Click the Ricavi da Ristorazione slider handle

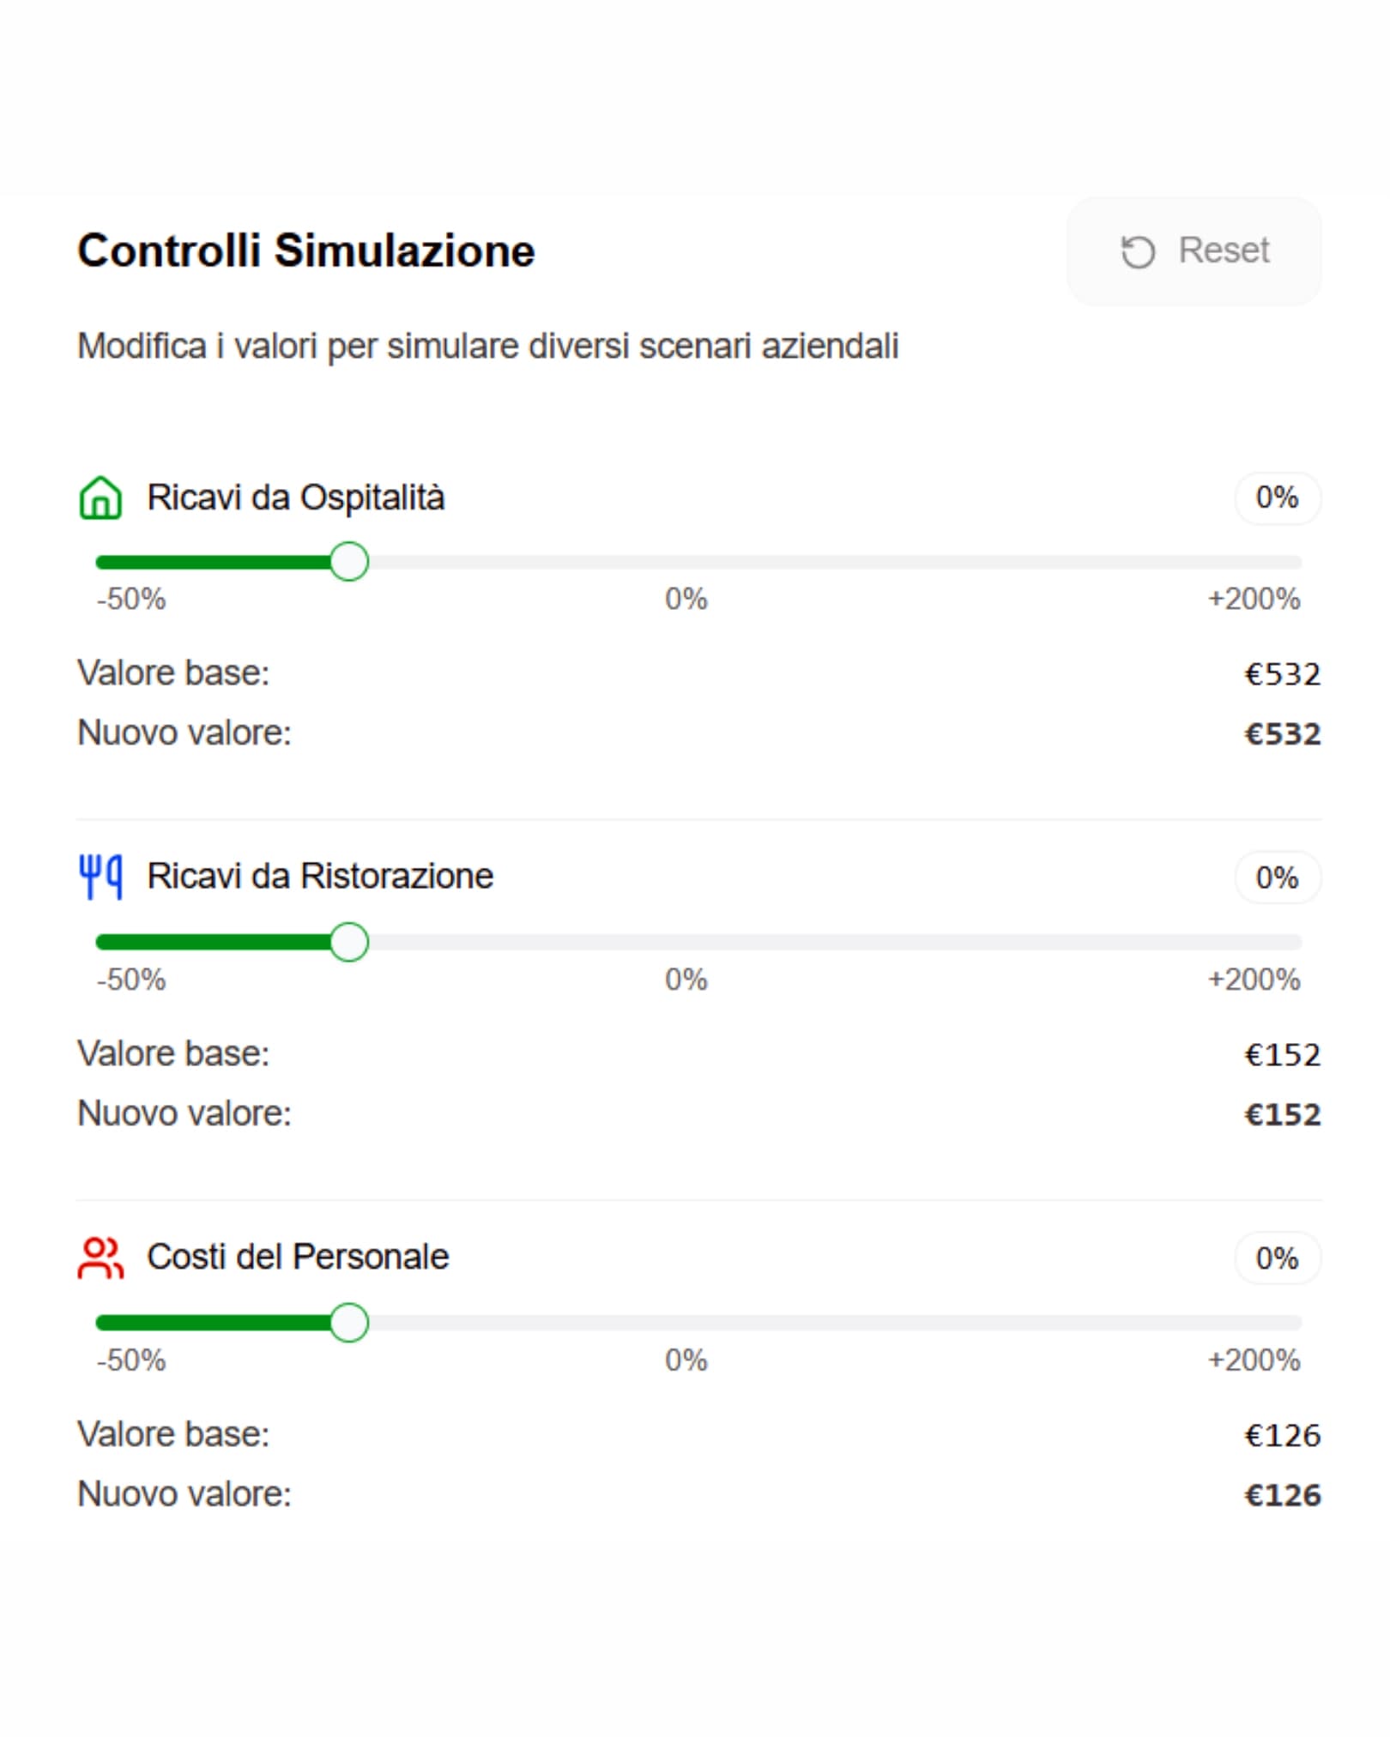[351, 942]
